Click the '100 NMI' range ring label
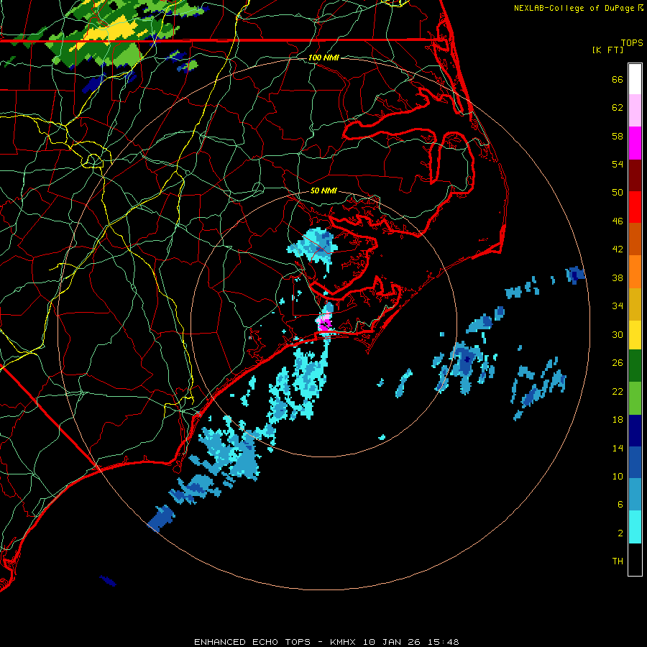The image size is (647, 647). pyautogui.click(x=323, y=58)
